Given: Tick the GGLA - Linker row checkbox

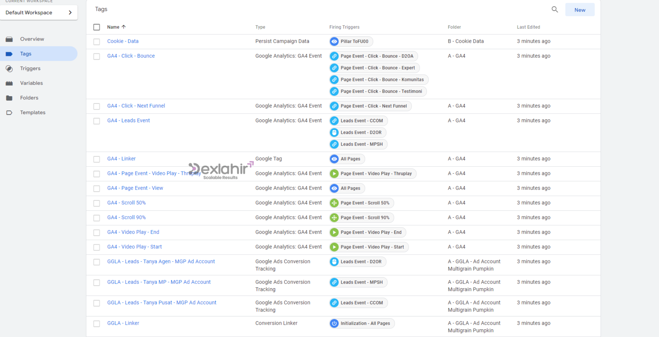Looking at the screenshot, I should pyautogui.click(x=97, y=324).
